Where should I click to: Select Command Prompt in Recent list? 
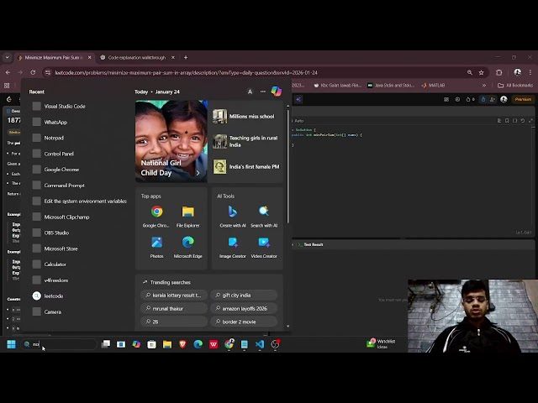pos(65,186)
